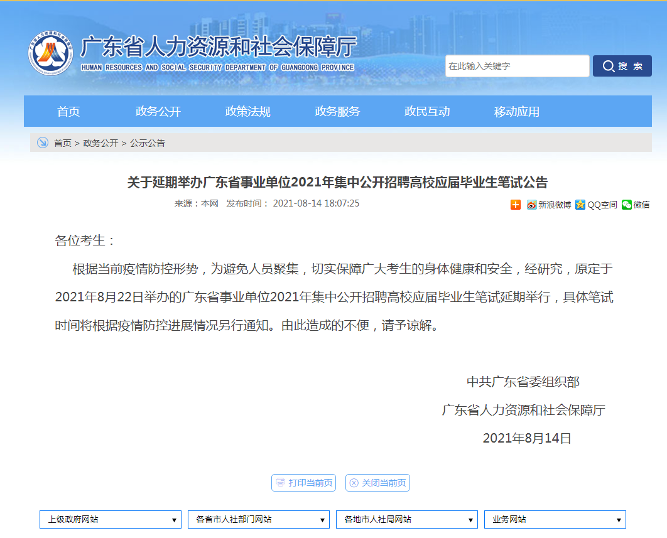Click the blue arrow icon before the breadcrumb
Image resolution: width=667 pixels, height=538 pixels.
[42, 143]
